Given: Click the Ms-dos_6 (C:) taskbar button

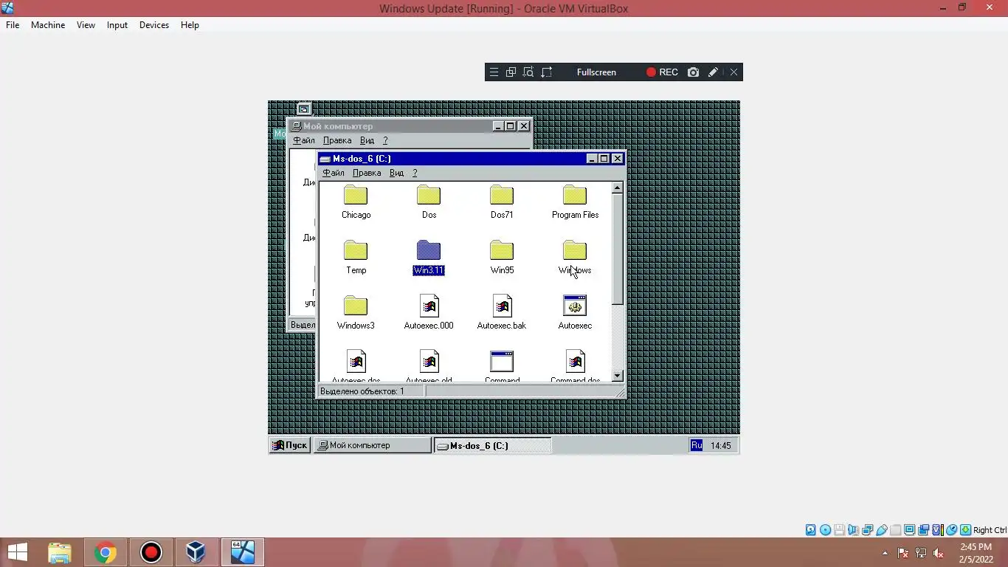Looking at the screenshot, I should (492, 445).
